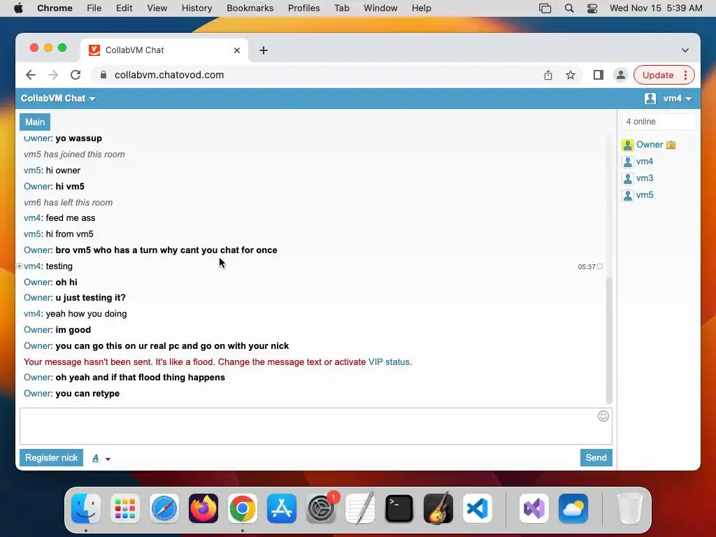Close the CollabVM Chat tab

(237, 50)
